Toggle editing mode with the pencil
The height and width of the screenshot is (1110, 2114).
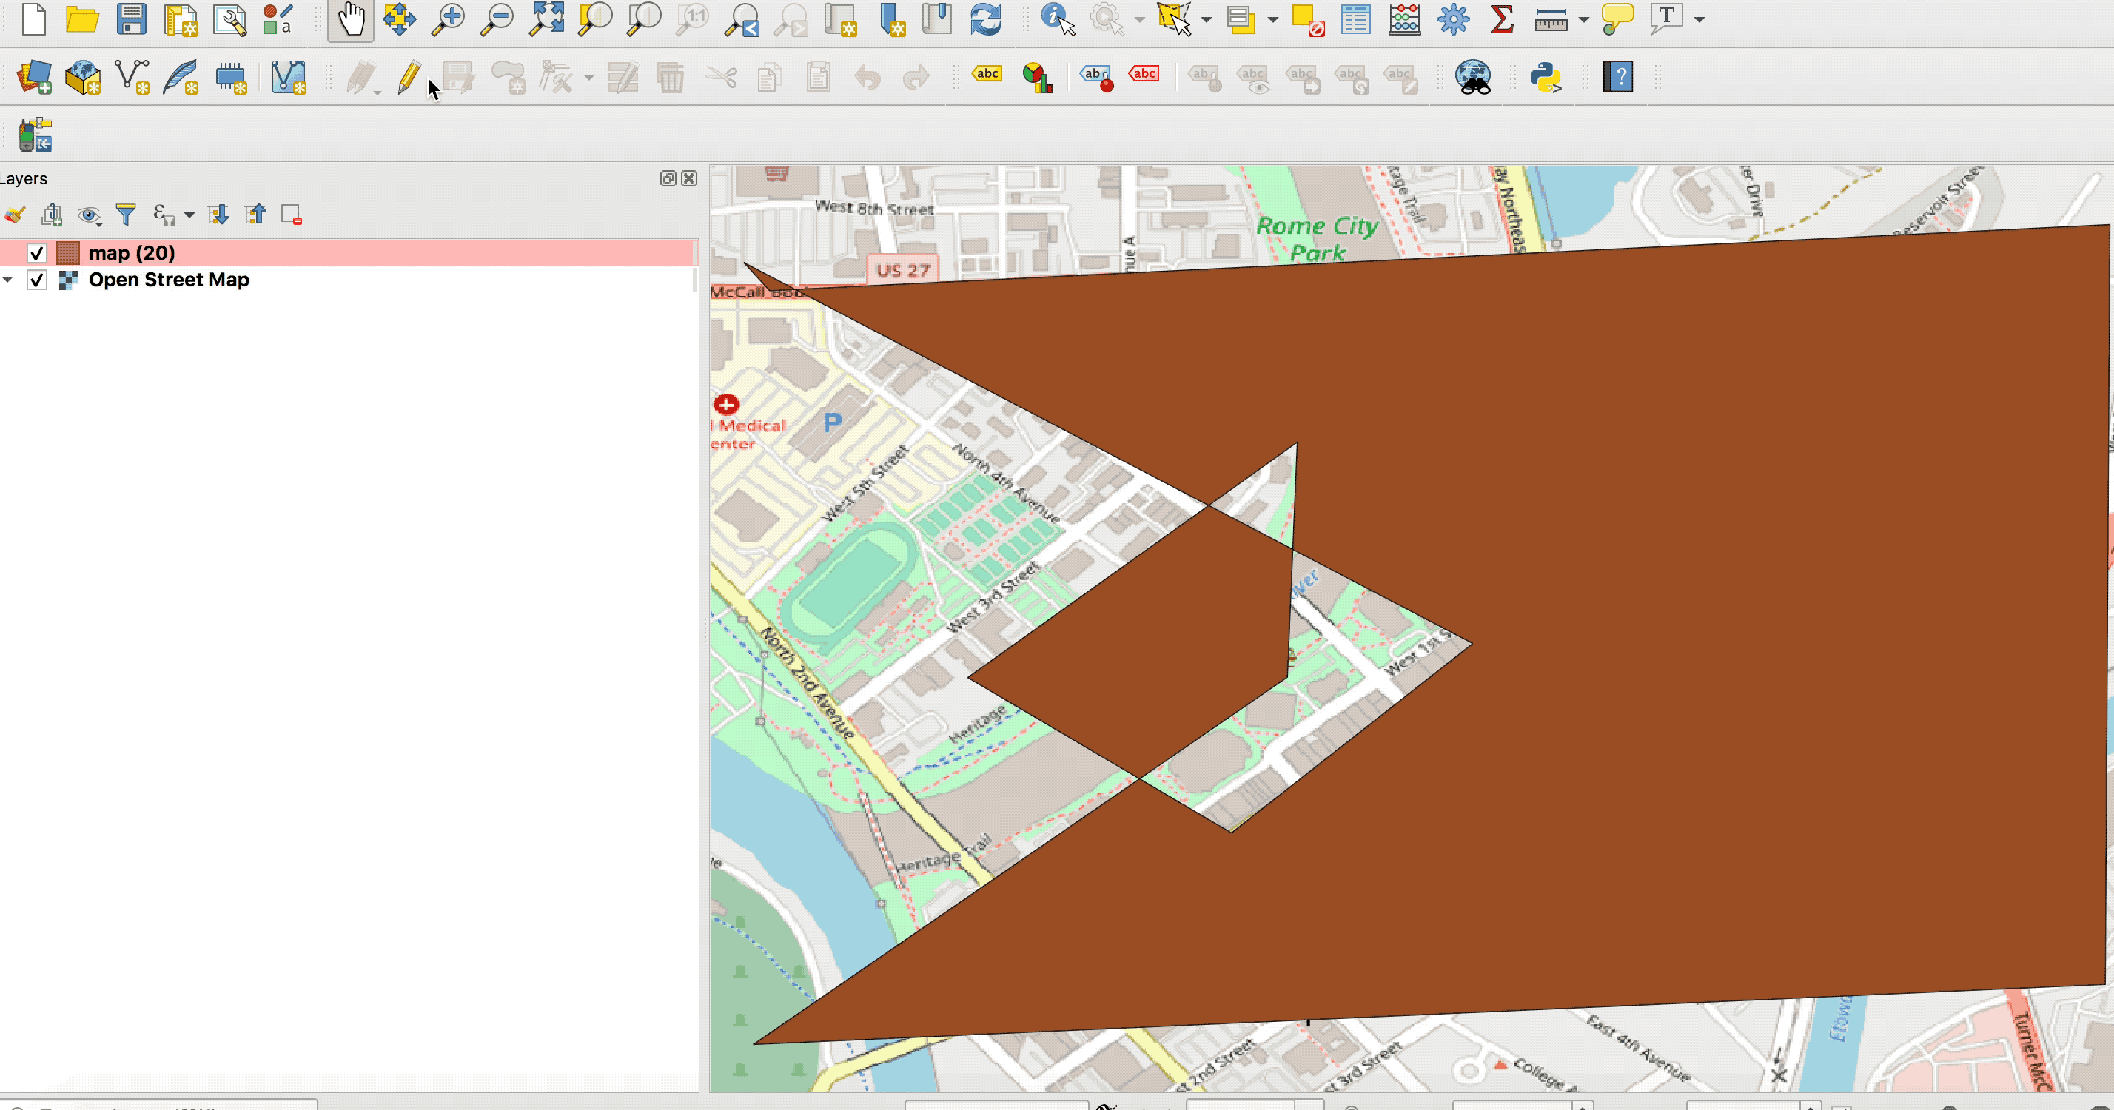tap(408, 77)
